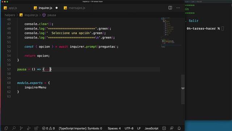This screenshot has height=131, width=232.
Task: Click the feedback icon in status bar
Action: 171,128
